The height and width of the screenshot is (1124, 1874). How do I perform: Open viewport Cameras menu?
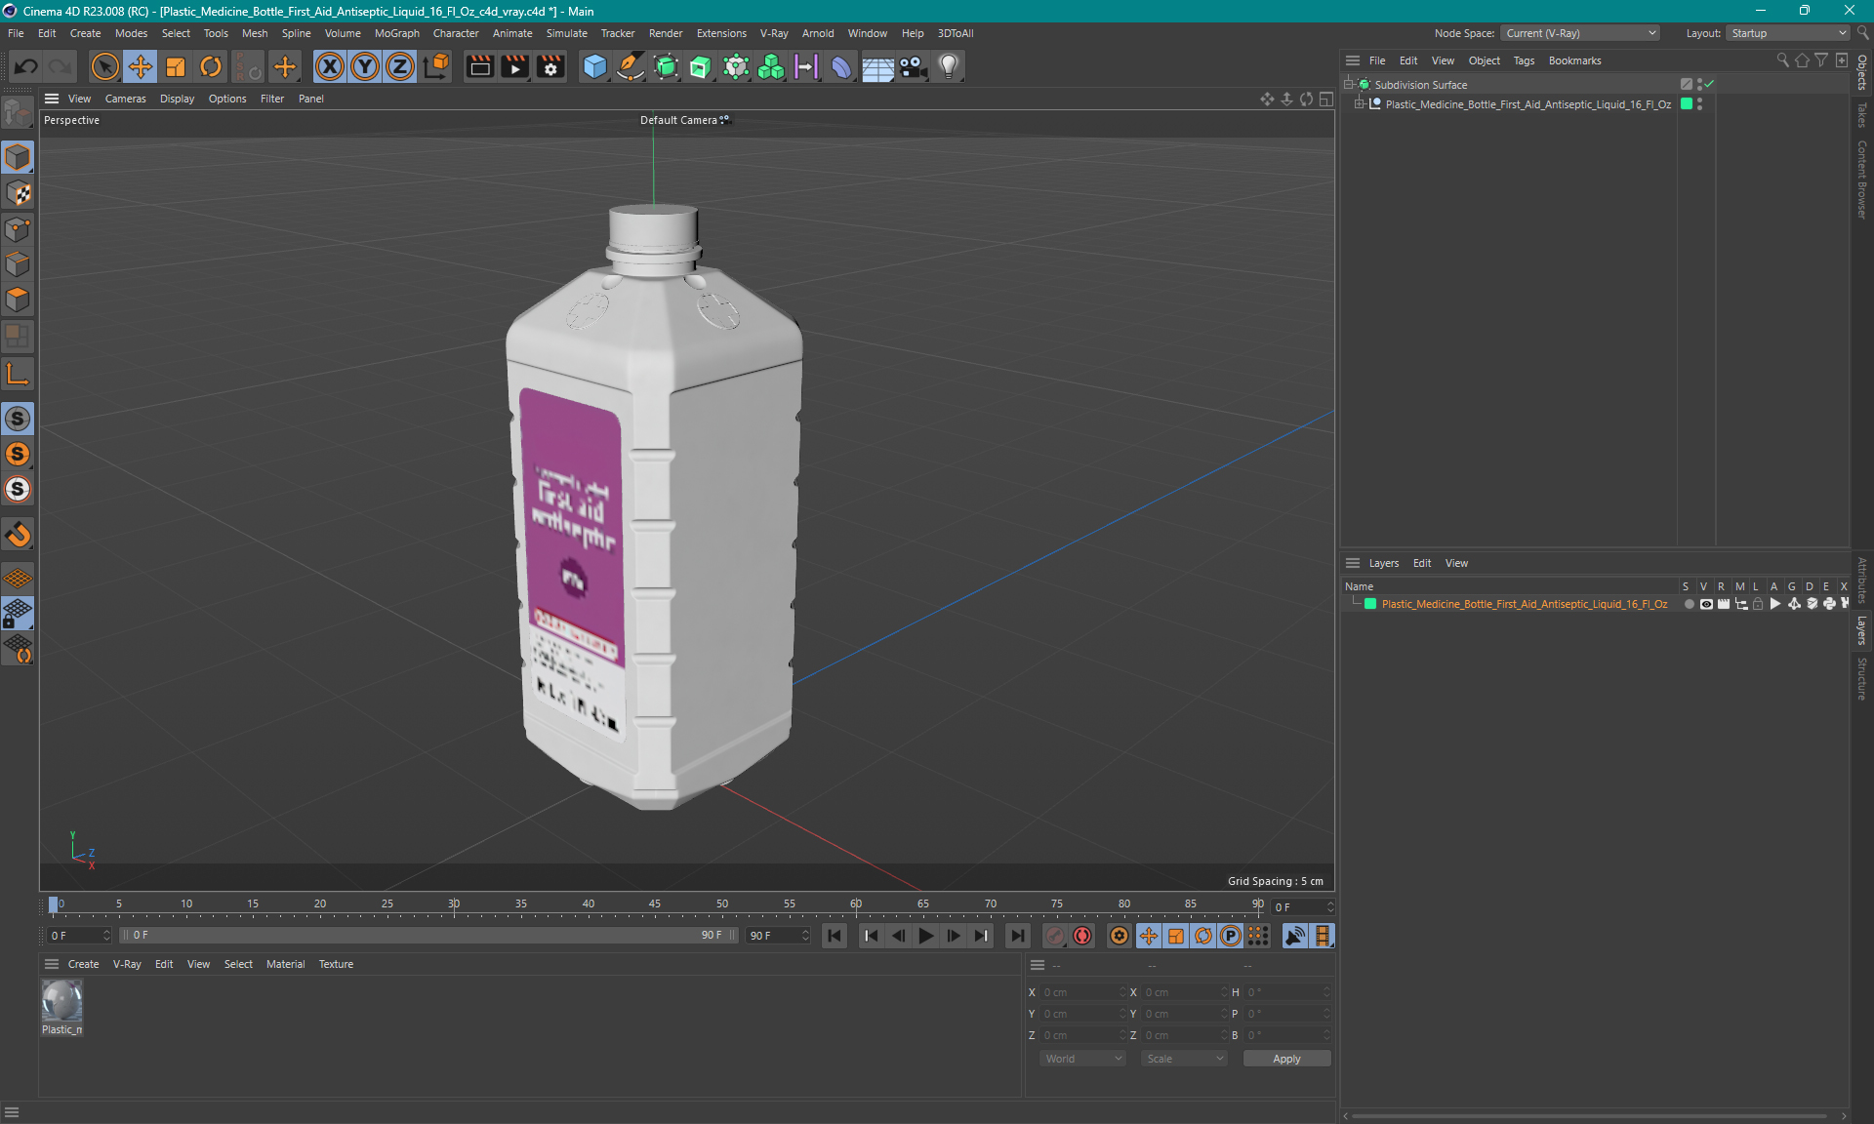[x=125, y=99]
